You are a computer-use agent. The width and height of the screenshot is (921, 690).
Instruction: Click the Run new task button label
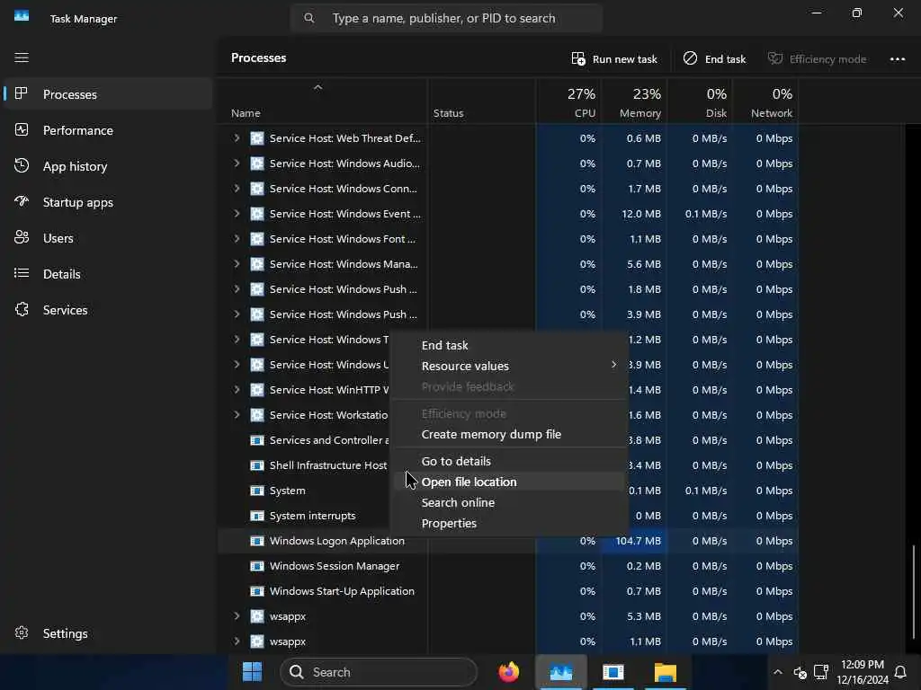(x=624, y=59)
